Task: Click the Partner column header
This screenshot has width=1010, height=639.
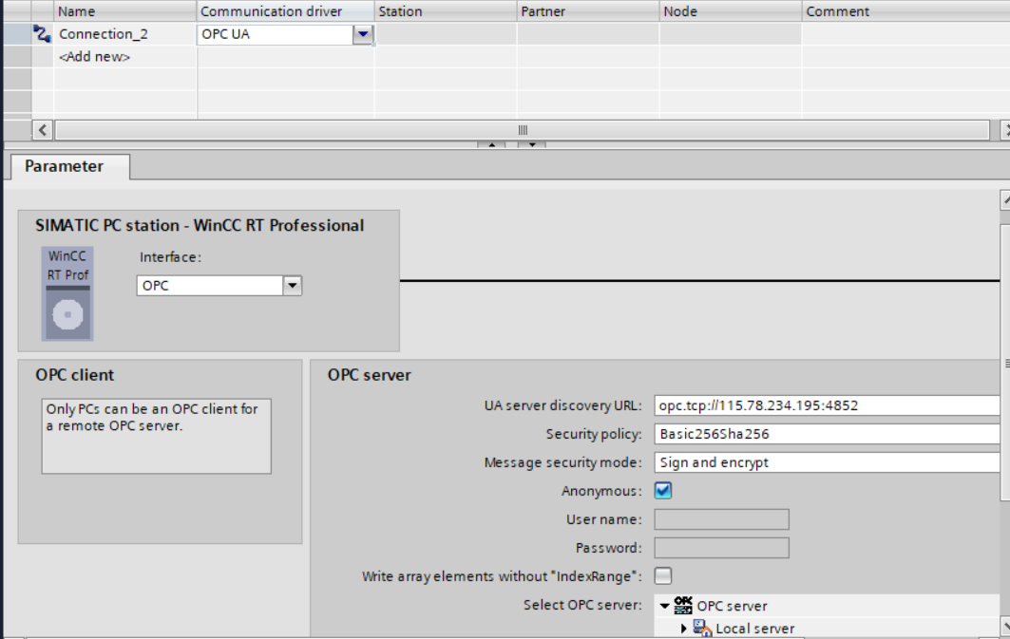Action: [x=588, y=11]
